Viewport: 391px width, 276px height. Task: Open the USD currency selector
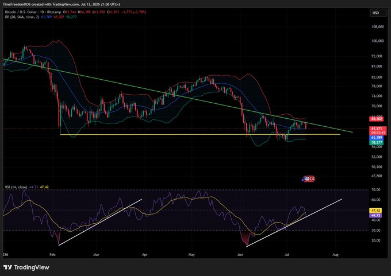coord(378,13)
